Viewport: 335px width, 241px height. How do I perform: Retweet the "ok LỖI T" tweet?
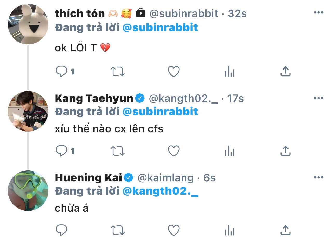pyautogui.click(x=118, y=72)
